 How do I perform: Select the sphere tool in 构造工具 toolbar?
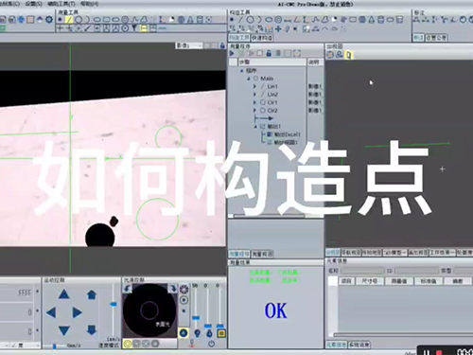click(x=362, y=20)
